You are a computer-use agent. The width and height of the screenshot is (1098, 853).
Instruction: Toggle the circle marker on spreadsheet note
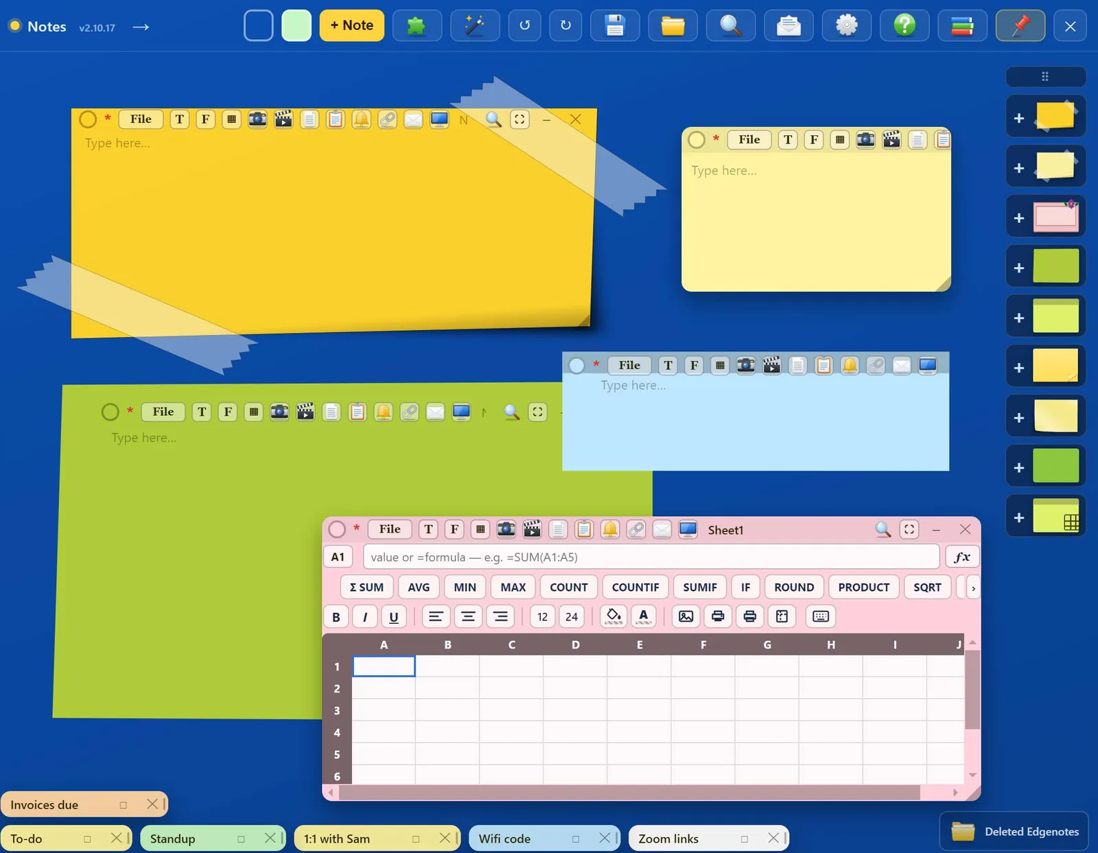pyautogui.click(x=337, y=529)
